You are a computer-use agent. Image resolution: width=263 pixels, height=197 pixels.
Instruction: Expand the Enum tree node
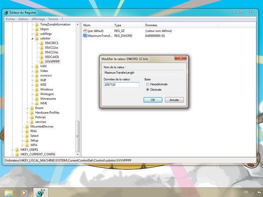click(x=28, y=108)
